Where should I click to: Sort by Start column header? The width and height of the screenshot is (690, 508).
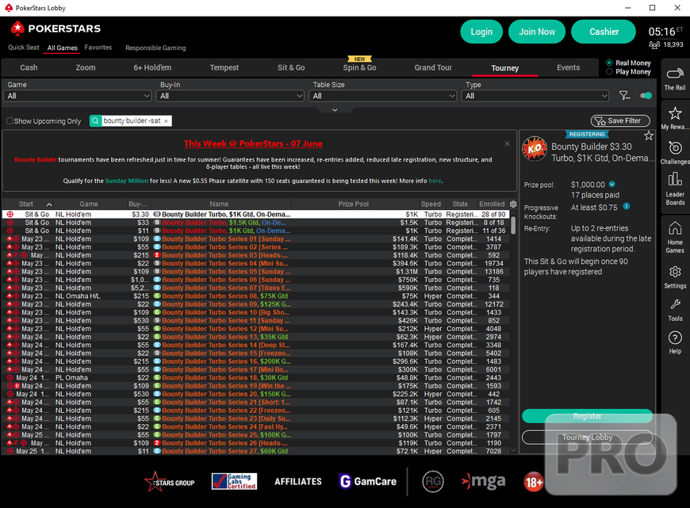click(27, 204)
